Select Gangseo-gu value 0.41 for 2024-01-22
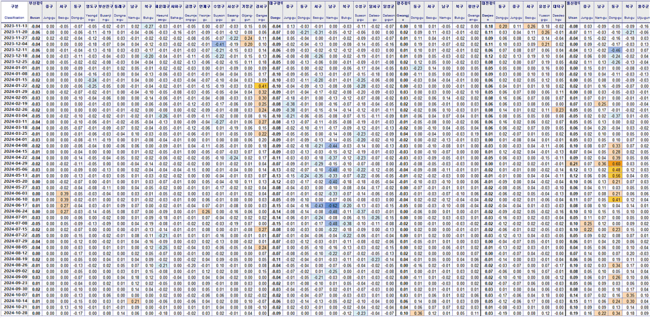This screenshot has width=650, height=318. click(262, 86)
